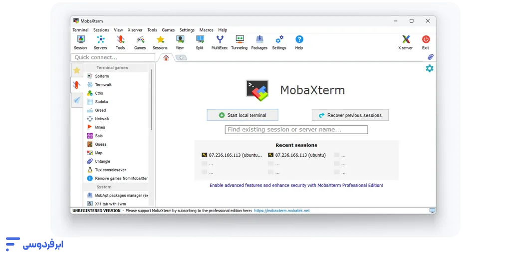Open MobApt packages manager entry

coord(117,196)
